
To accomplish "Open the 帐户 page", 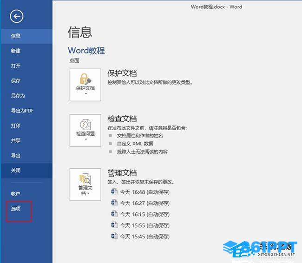I will point(26,194).
